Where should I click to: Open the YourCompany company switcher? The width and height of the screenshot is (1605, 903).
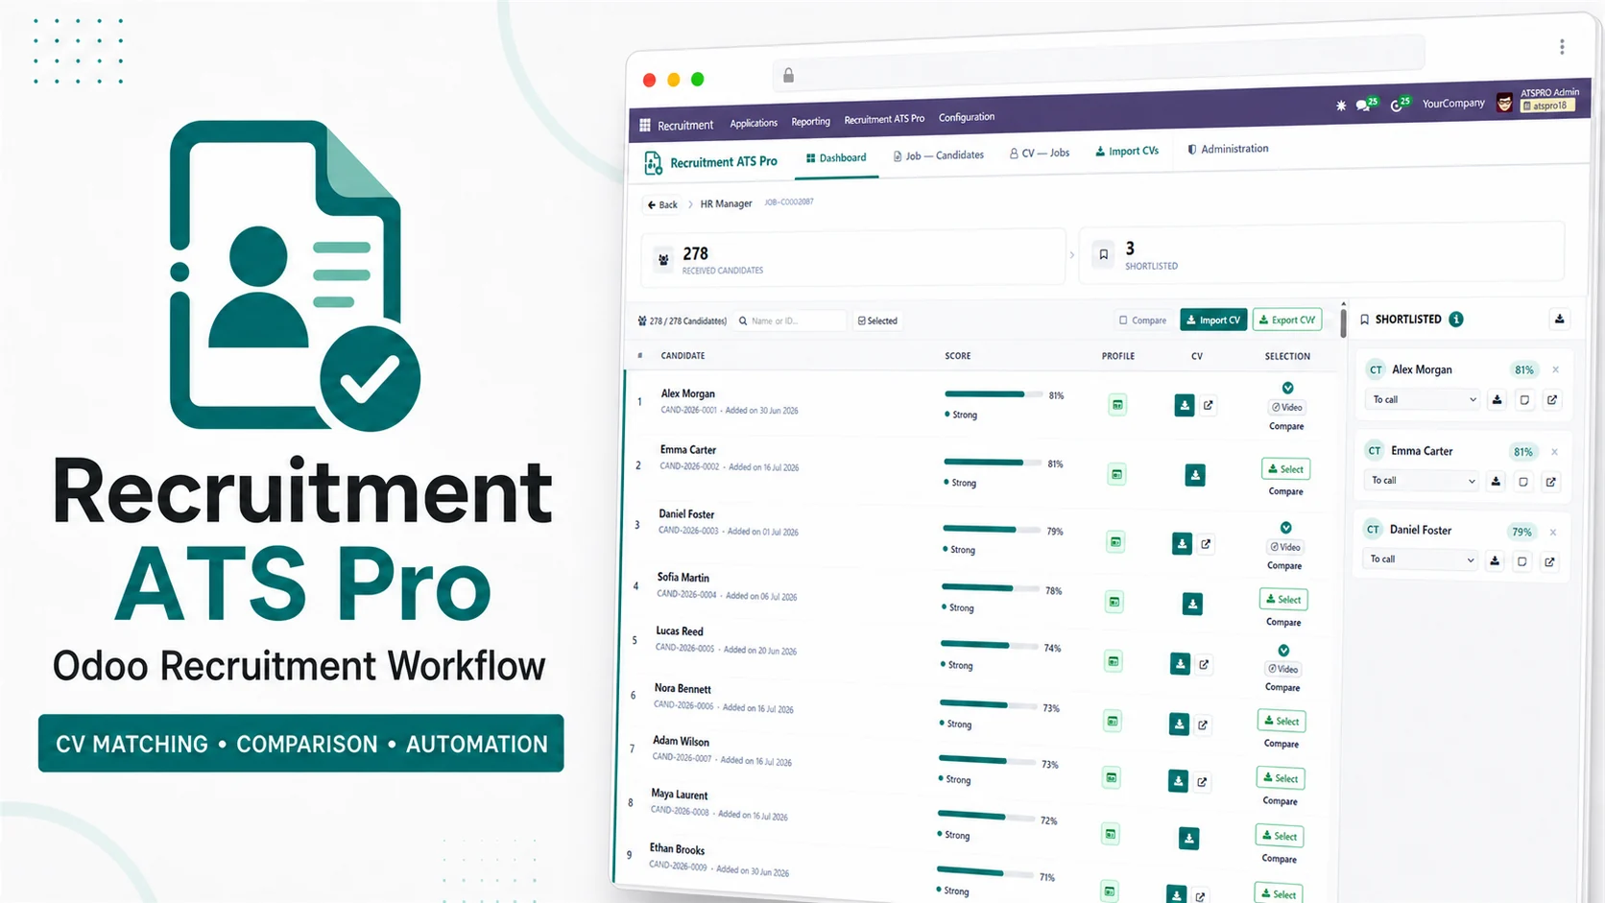[x=1453, y=103]
